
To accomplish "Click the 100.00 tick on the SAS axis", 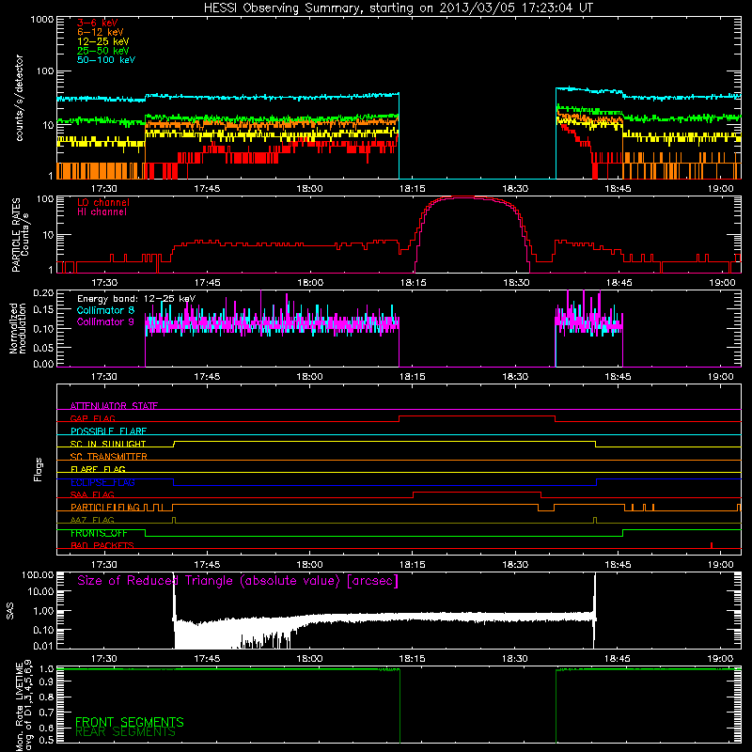I will 38,574.
